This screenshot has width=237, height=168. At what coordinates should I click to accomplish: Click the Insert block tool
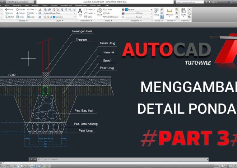99,12
